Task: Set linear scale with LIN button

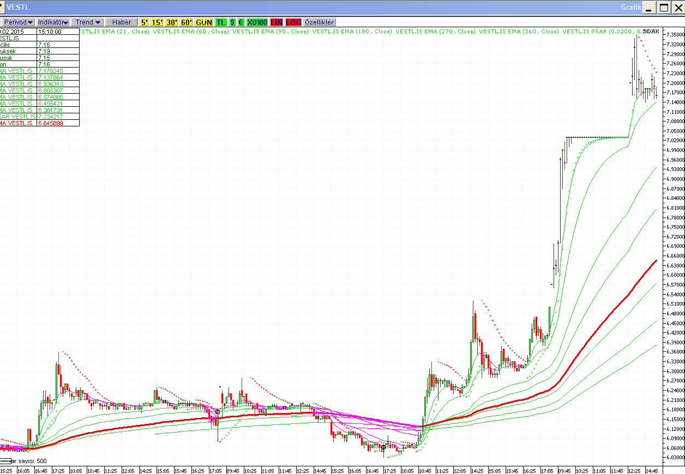Action: 277,22
